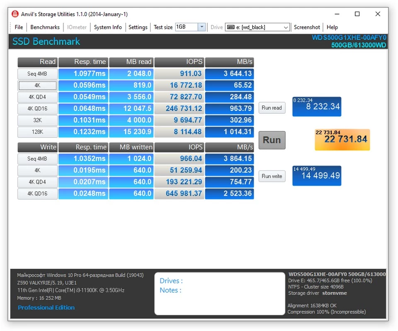Screen dimensions: 398x331
Task: Run the Read 4K QD4 test
Action: pyautogui.click(x=38, y=97)
